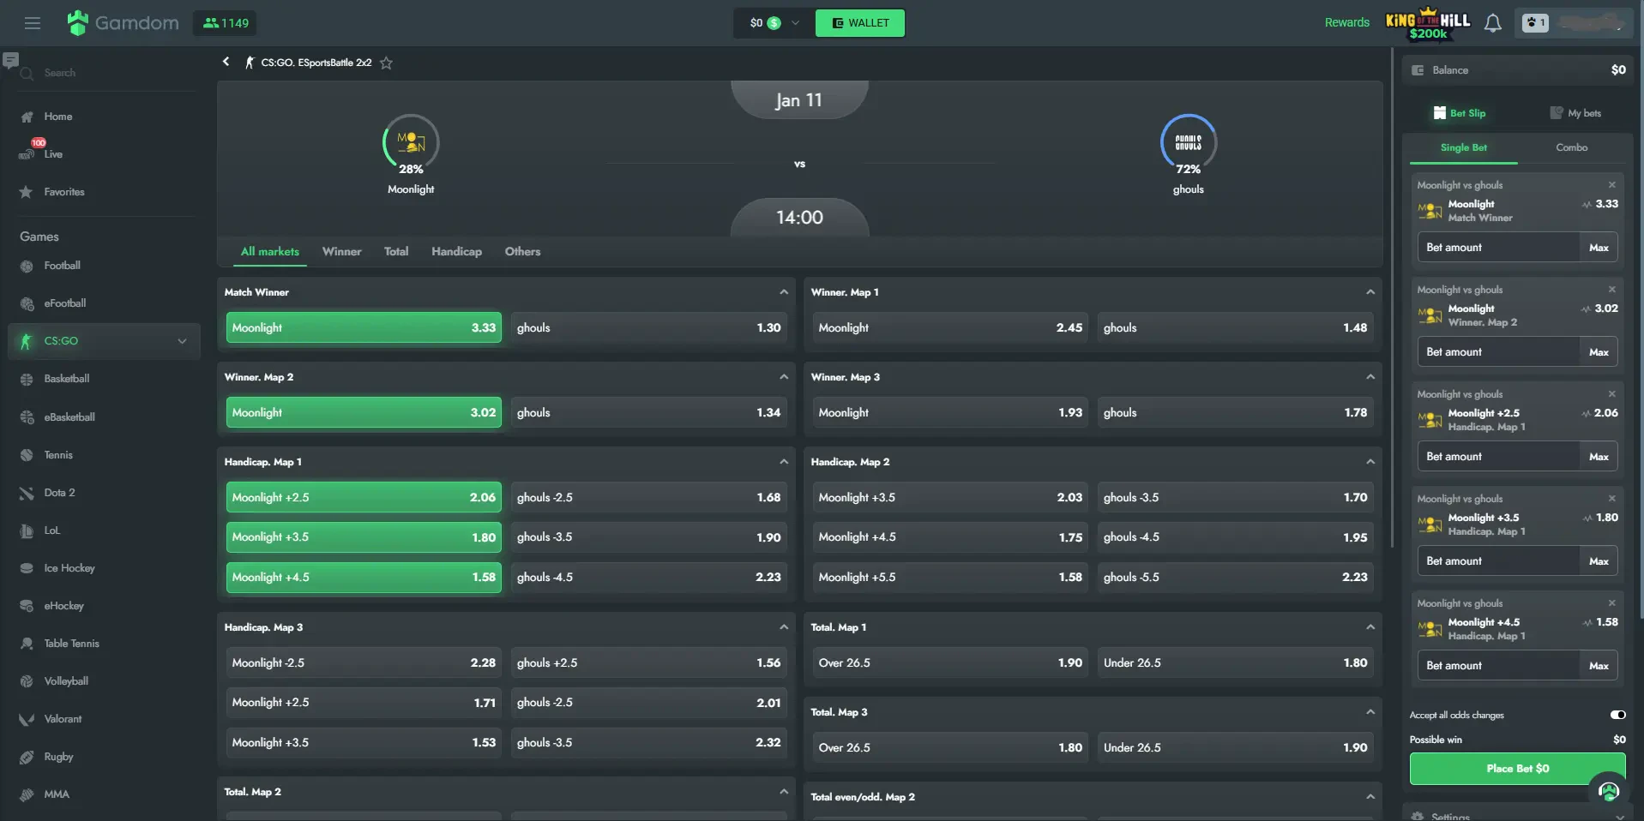
Task: Switch to Others markets tab
Action: (522, 251)
